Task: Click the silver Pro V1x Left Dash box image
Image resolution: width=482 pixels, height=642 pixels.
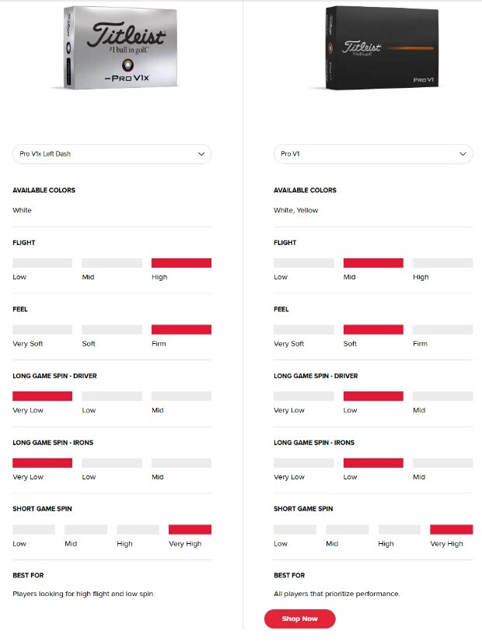Action: 116,48
